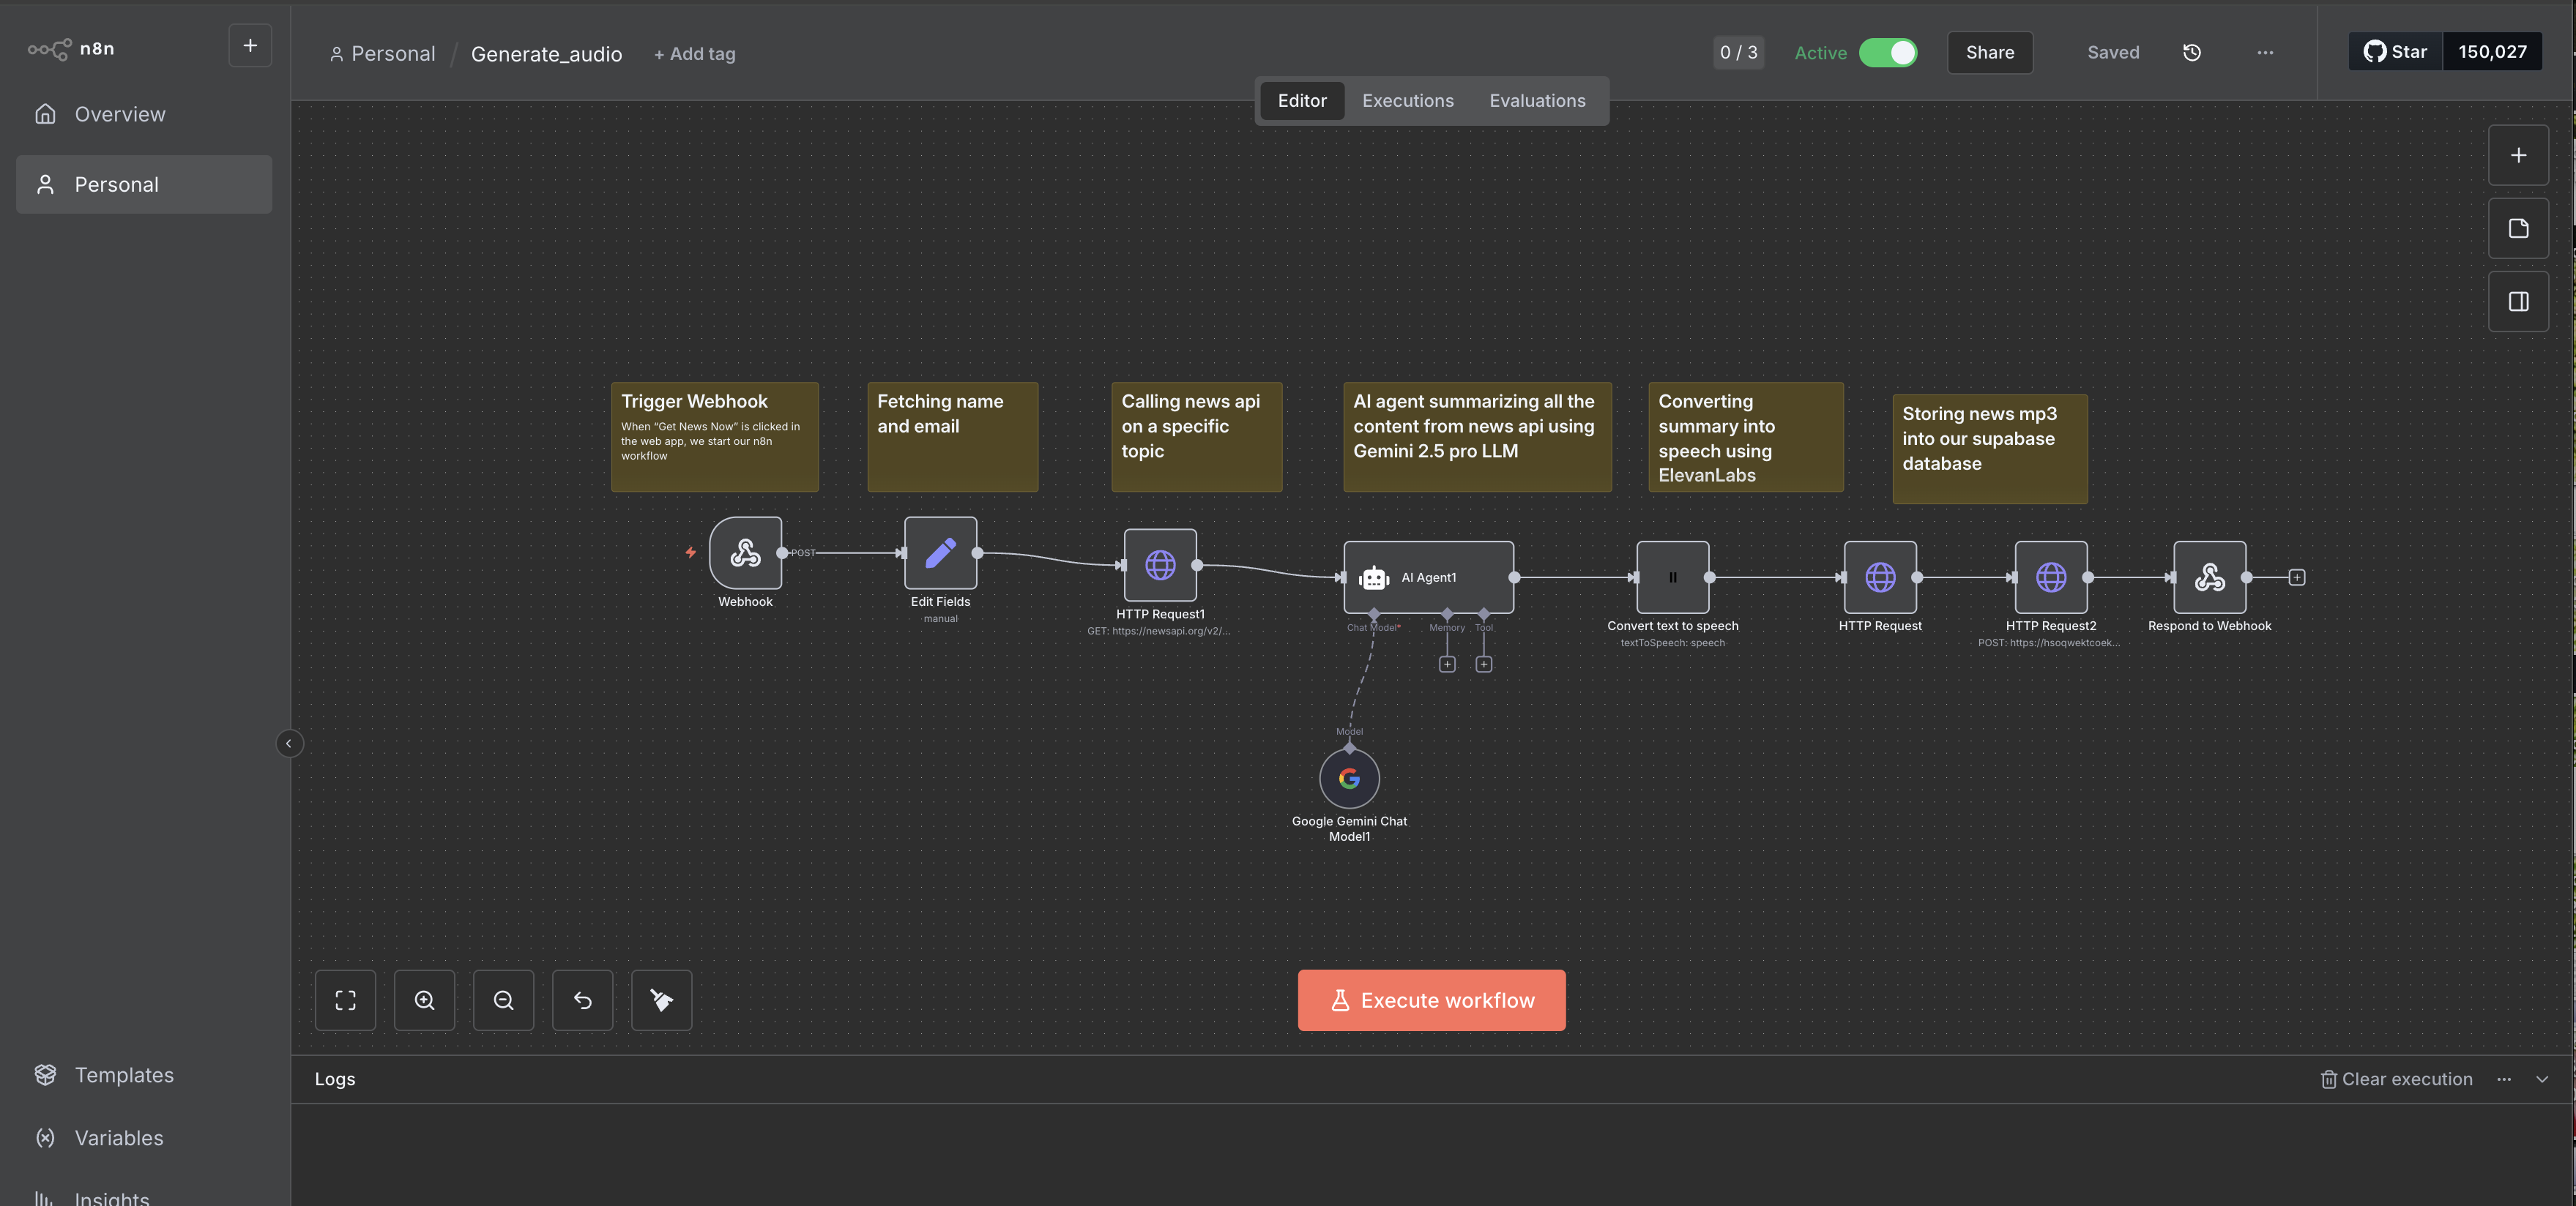
Task: Open Templates in the sidebar
Action: (124, 1075)
